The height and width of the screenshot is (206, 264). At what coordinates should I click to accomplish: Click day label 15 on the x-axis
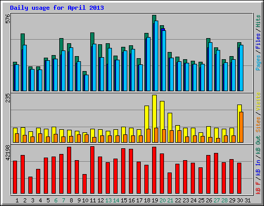point(124,200)
